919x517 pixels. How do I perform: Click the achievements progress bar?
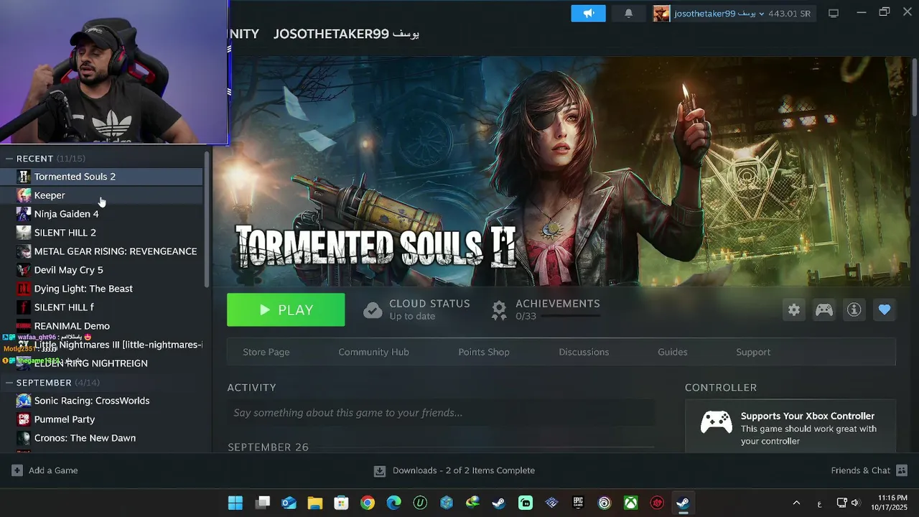571,316
